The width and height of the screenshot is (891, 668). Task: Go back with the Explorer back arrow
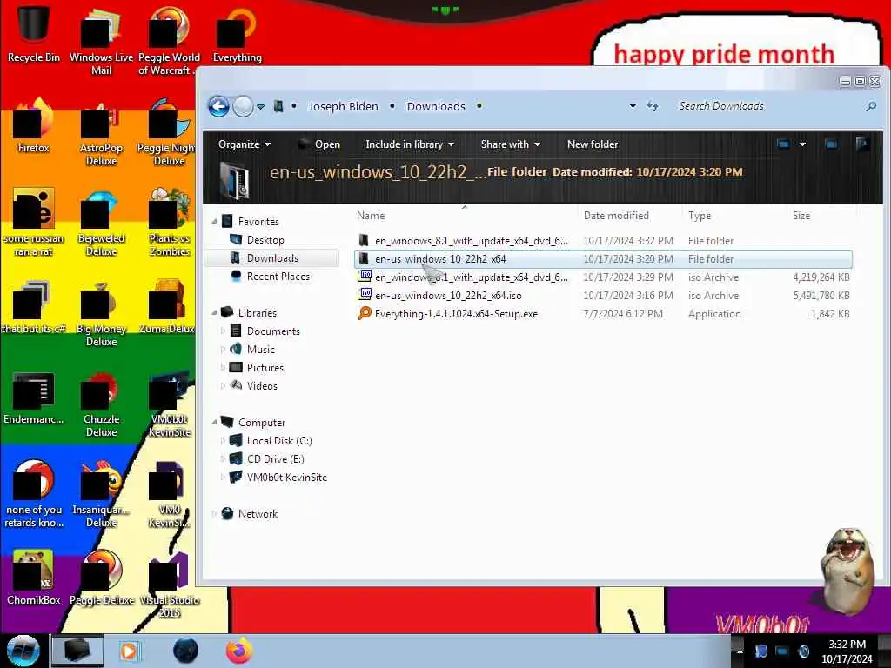point(218,106)
